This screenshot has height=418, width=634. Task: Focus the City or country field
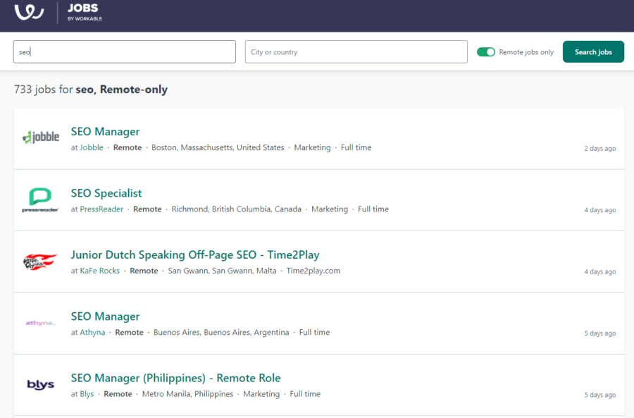(356, 51)
